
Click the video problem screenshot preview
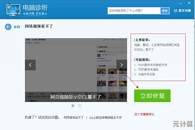(x=76, y=62)
